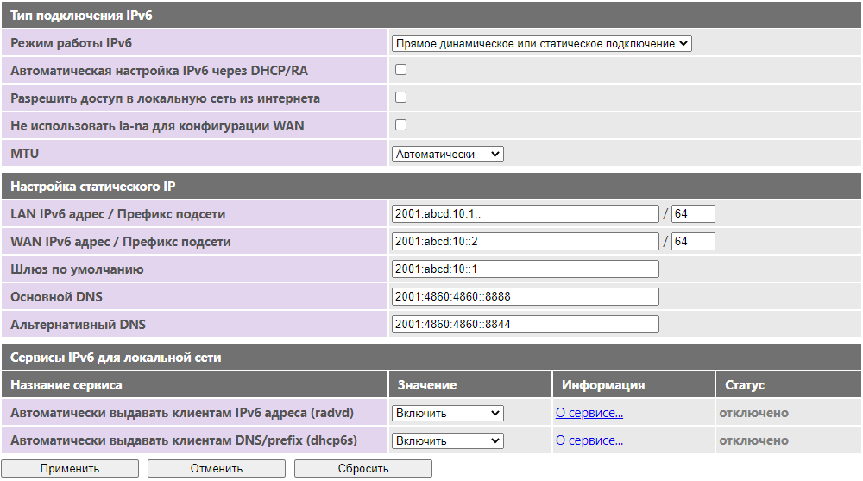
Task: Open the radvd service value dropdown
Action: pyautogui.click(x=447, y=414)
